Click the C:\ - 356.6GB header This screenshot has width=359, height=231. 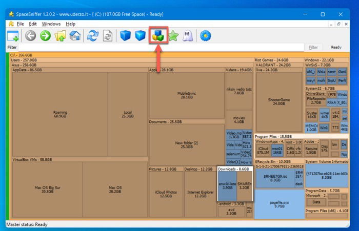pos(180,55)
